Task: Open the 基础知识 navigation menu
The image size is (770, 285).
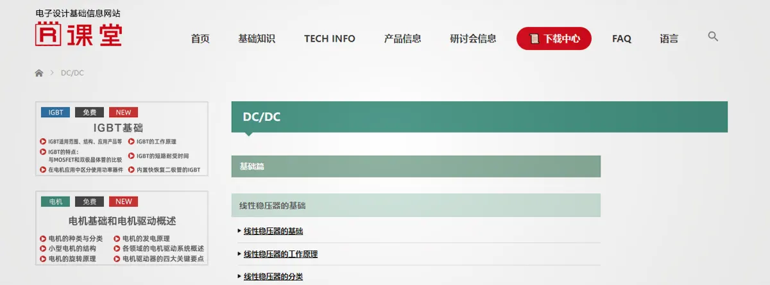Action: click(x=256, y=38)
